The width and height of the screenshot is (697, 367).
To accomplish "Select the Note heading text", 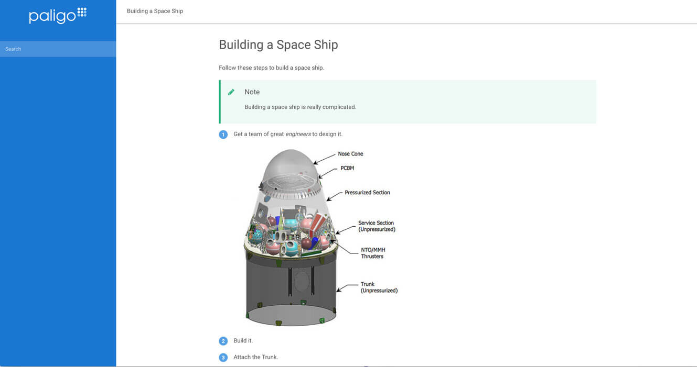I will pyautogui.click(x=252, y=92).
